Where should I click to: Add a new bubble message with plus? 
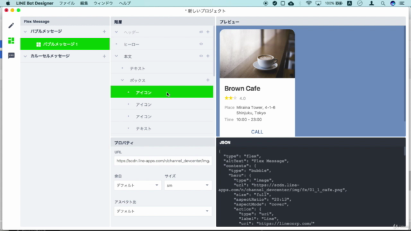tap(104, 31)
